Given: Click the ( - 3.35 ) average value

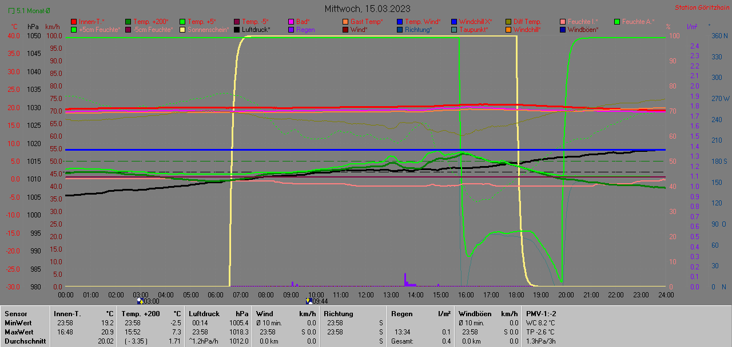Looking at the screenshot, I should tap(137, 341).
